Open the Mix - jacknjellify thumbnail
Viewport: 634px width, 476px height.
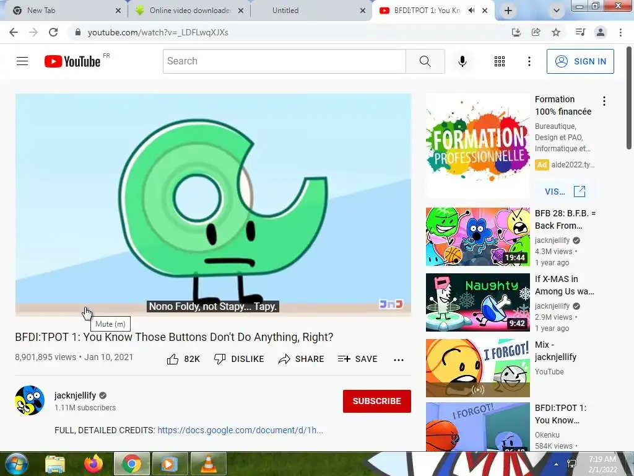point(477,368)
